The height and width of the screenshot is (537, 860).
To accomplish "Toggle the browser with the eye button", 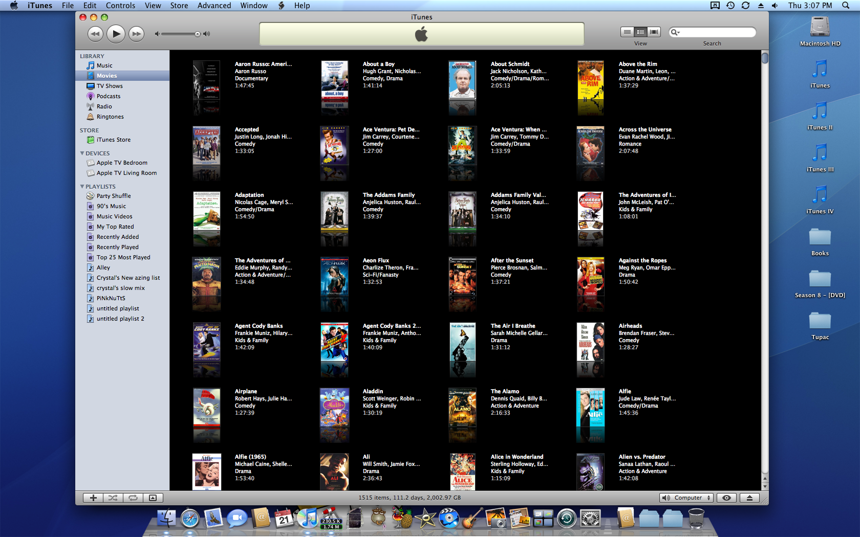I will 726,498.
